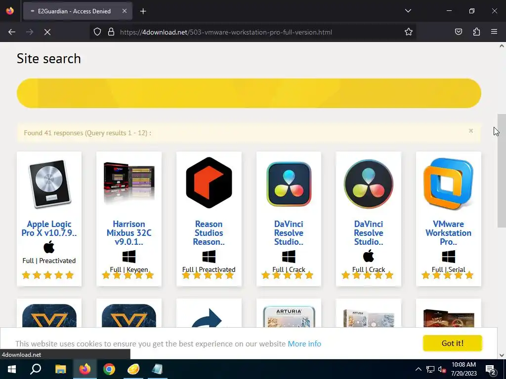Switch to Firefox in the taskbar
Screen dimensions: 506x379
coord(85,369)
